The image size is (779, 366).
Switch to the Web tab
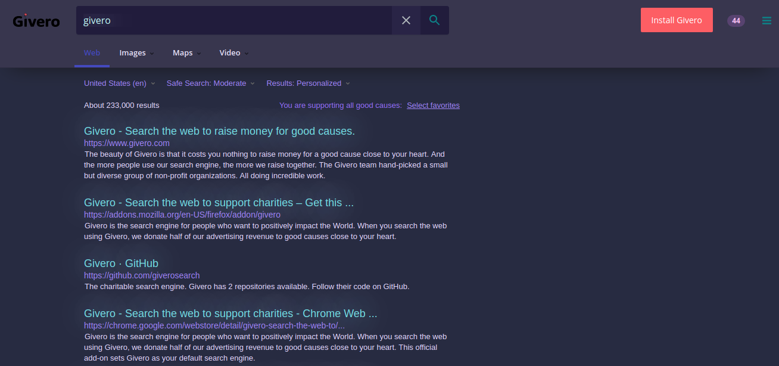(x=92, y=53)
